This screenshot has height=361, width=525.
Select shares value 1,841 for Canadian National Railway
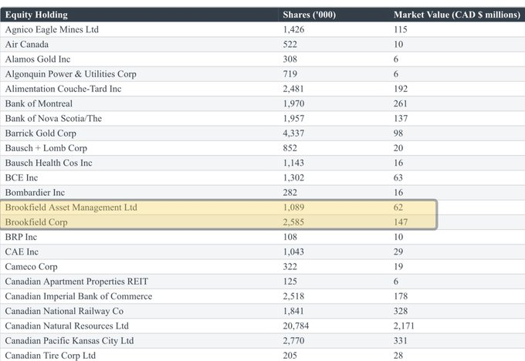tap(293, 311)
